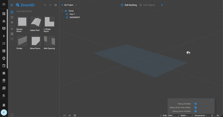Click the panel clock icon in bottom bar
The image size is (223, 117).
[x=75, y=116]
